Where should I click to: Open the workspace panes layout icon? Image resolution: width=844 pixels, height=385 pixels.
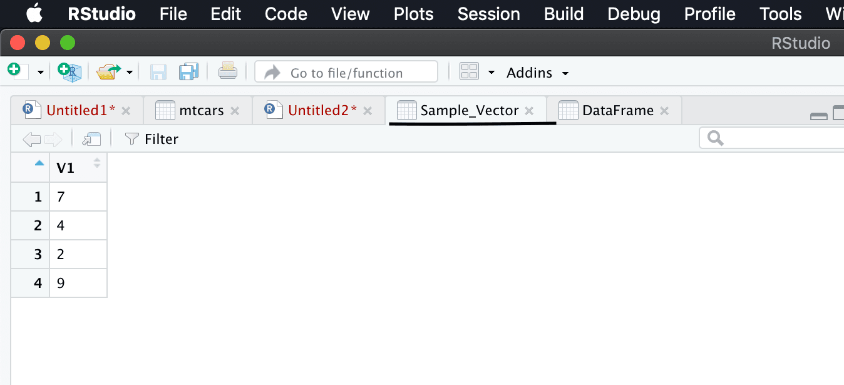point(469,71)
